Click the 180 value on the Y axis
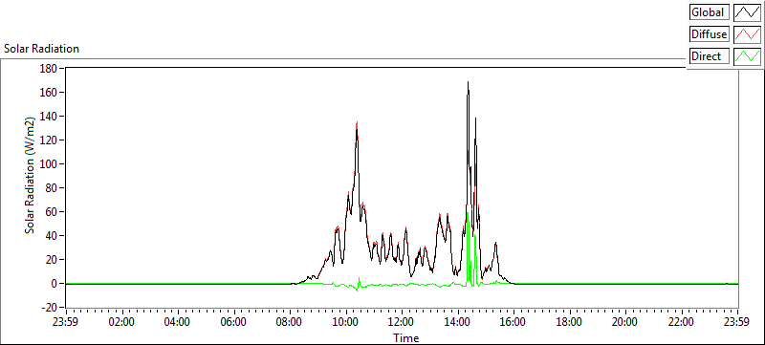 click(x=50, y=68)
